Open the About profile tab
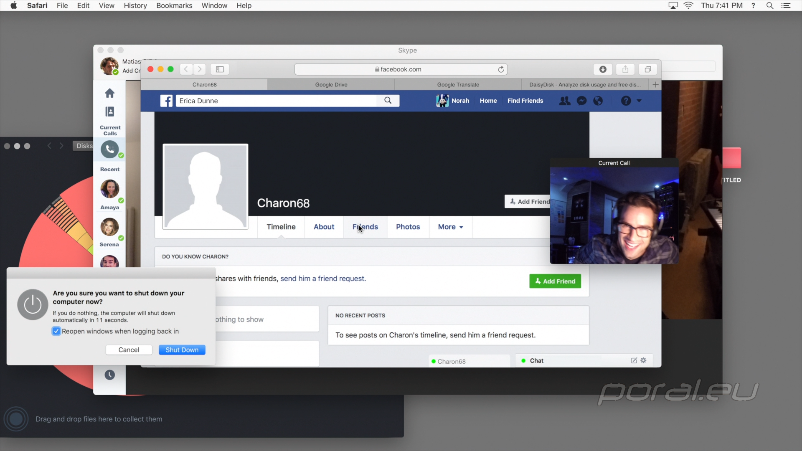This screenshot has width=802, height=451. (x=324, y=227)
